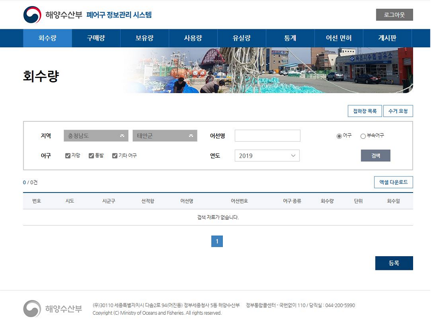Expand the 태안군 district dropdown
Image resolution: width=431 pixels, height=329 pixels.
165,136
